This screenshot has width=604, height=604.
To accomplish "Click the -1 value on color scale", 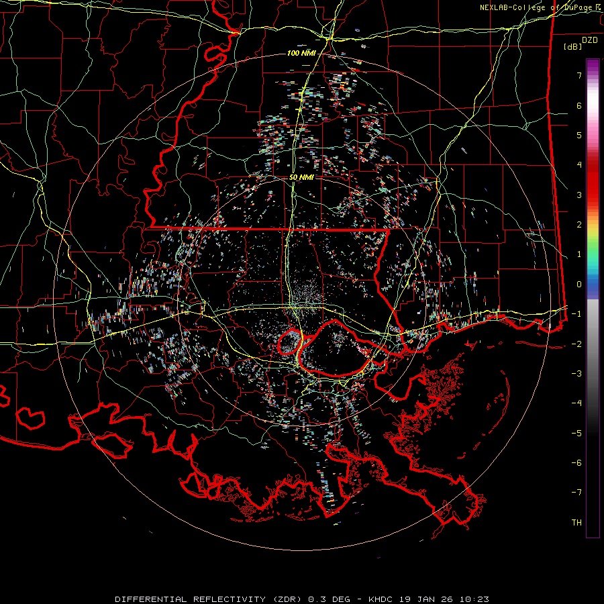I will [x=576, y=314].
